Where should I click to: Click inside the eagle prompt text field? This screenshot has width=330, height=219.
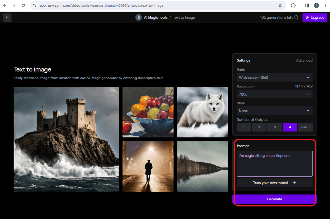pyautogui.click(x=274, y=163)
